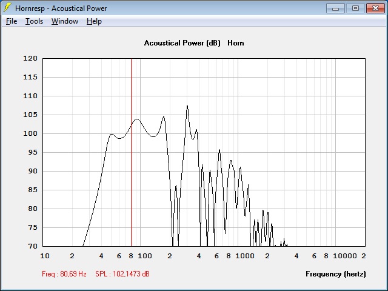Click the Hornresp lightning app icon
The image size is (388, 291).
pyautogui.click(x=7, y=8)
